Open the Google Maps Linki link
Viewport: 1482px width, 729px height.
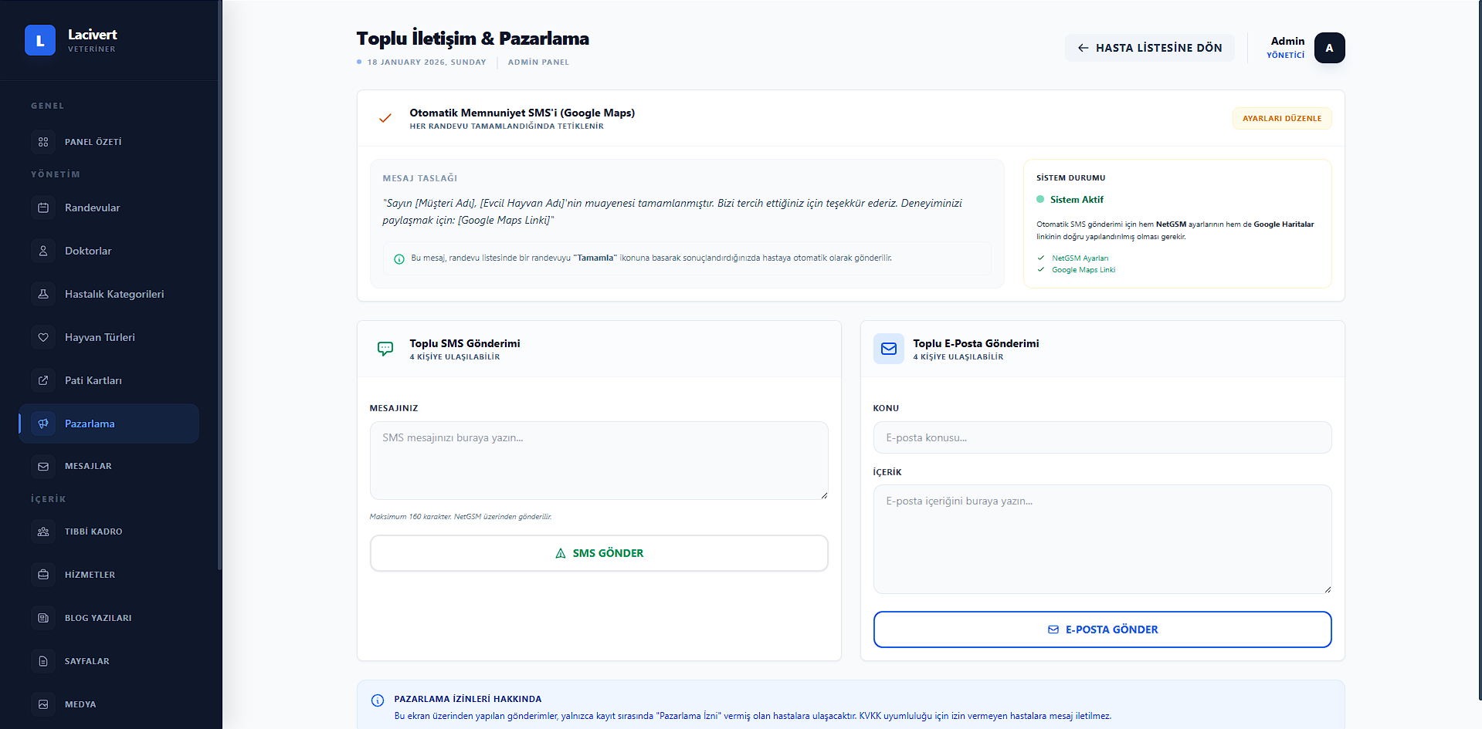click(x=1083, y=270)
